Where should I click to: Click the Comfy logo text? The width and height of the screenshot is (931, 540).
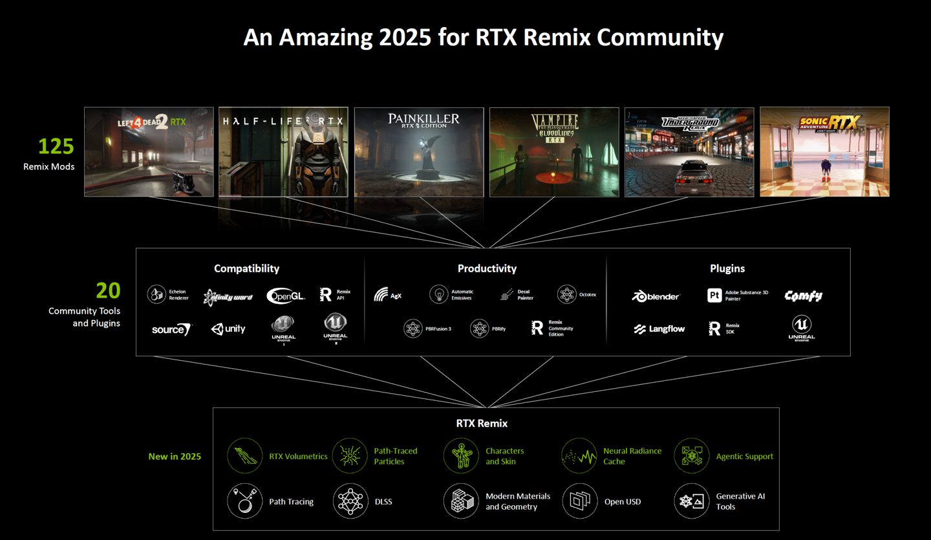click(803, 296)
